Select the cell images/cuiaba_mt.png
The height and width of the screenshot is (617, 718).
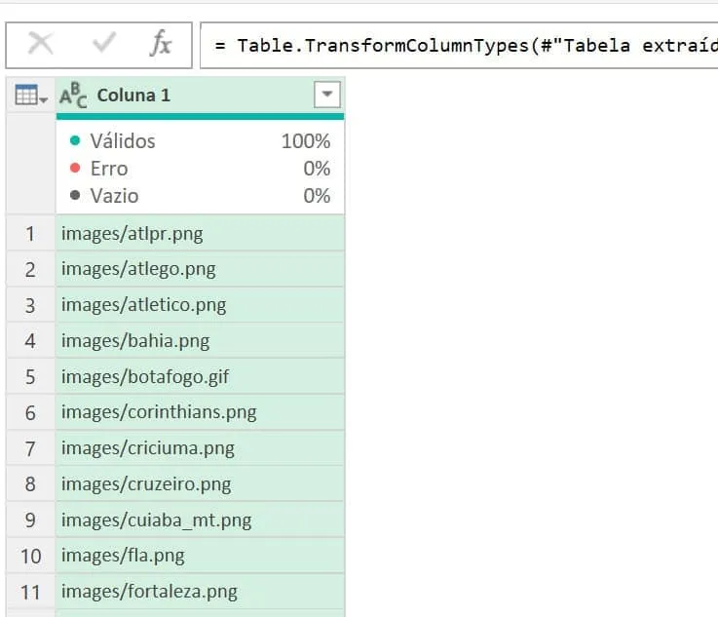200,520
